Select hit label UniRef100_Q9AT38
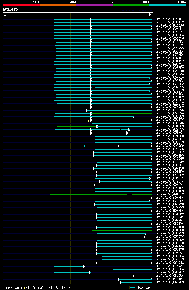The image size is (189, 290). [x=170, y=169]
